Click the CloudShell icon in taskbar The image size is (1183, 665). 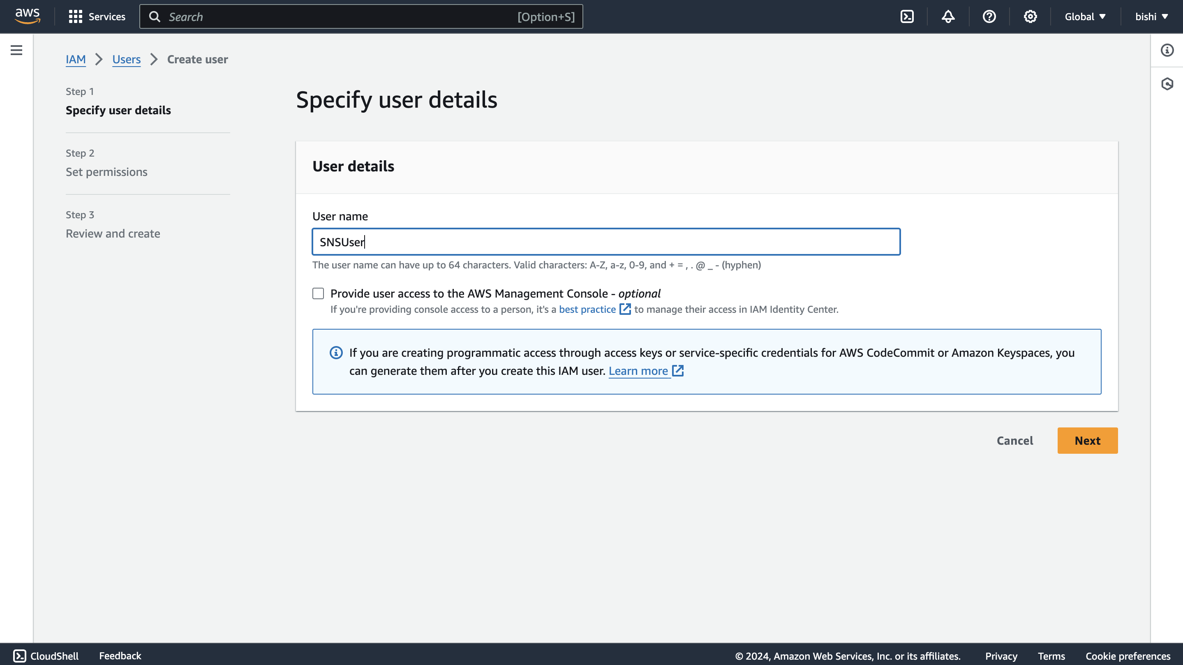pyautogui.click(x=18, y=656)
